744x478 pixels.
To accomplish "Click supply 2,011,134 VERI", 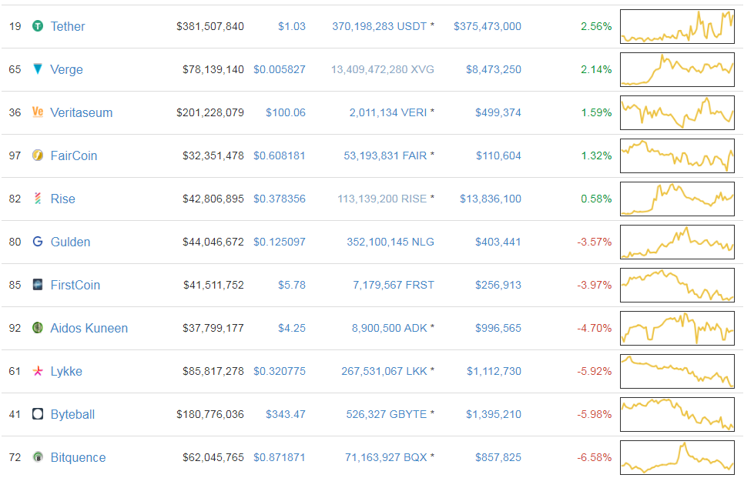I will (387, 113).
